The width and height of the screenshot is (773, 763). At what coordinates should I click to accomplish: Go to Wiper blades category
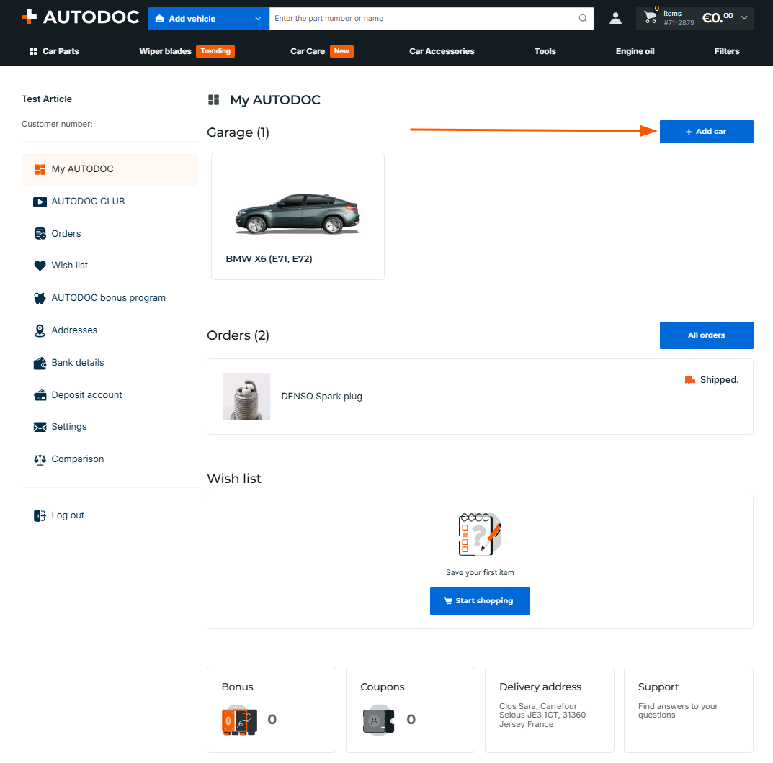coord(165,51)
